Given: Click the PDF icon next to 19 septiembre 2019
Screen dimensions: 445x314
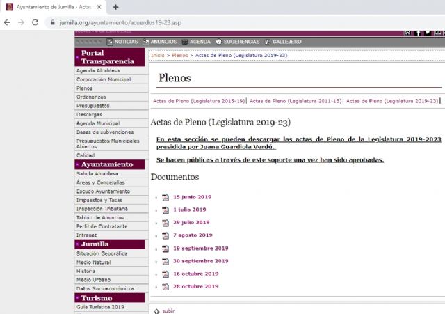Looking at the screenshot, I should pos(165,249).
